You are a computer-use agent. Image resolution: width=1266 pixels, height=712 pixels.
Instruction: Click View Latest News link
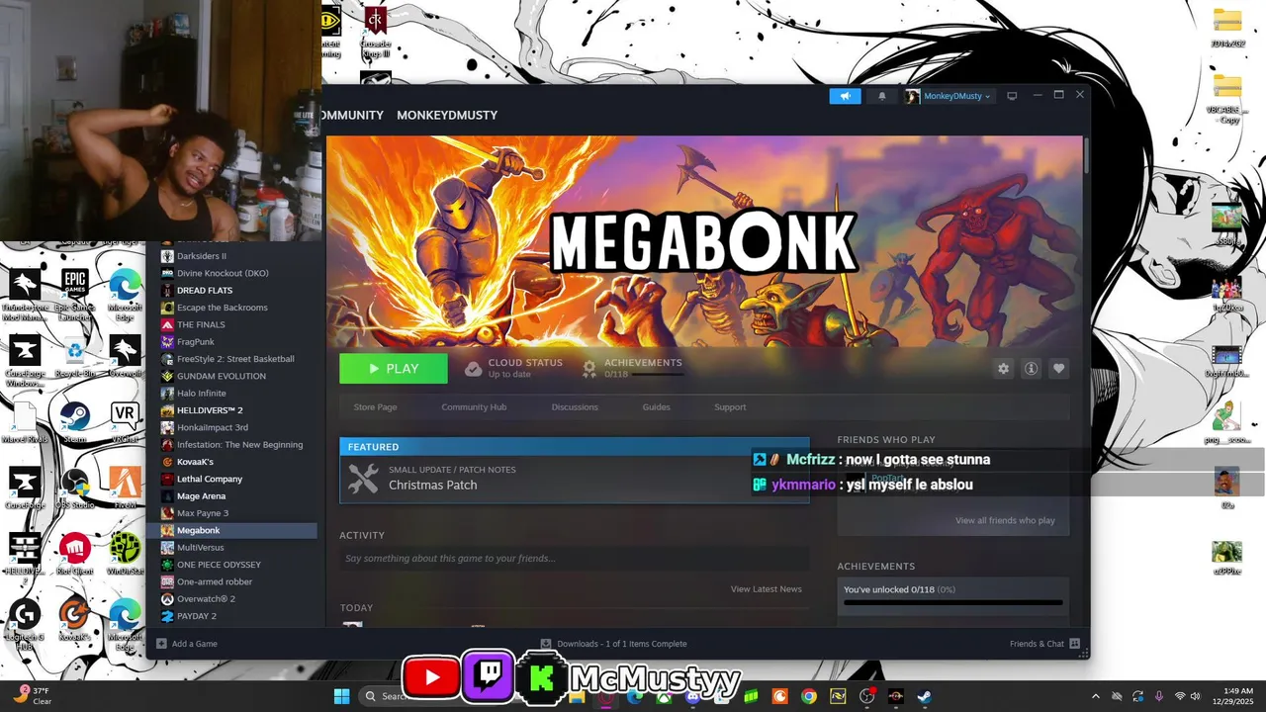click(x=766, y=588)
